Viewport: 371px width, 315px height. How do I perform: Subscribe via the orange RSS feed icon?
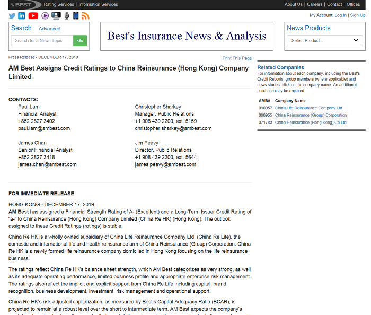tap(85, 16)
